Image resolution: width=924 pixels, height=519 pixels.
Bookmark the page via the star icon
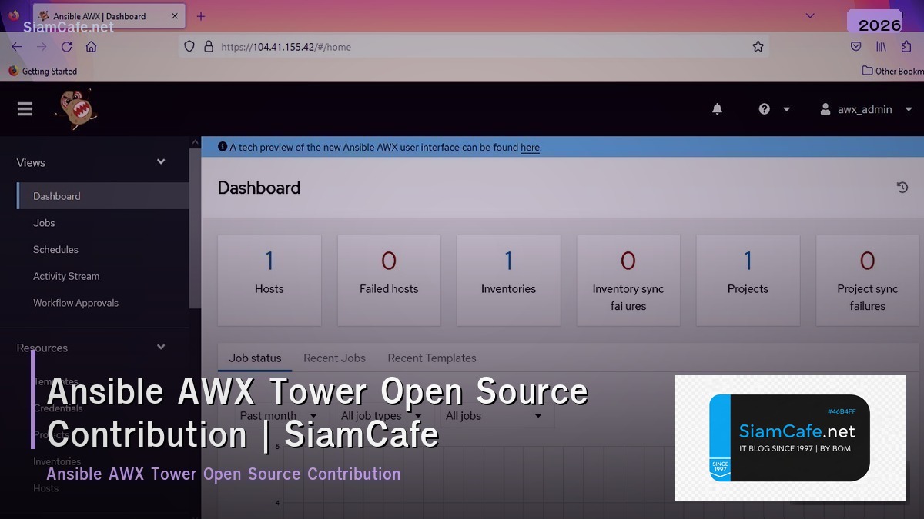click(758, 46)
